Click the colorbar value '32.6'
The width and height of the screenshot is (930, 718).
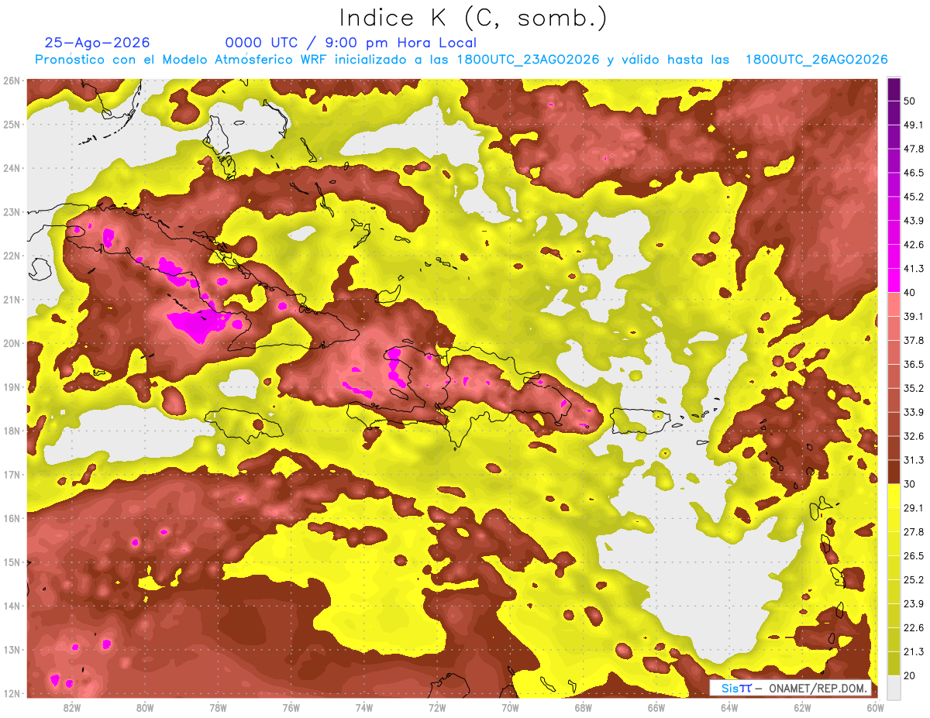(914, 436)
